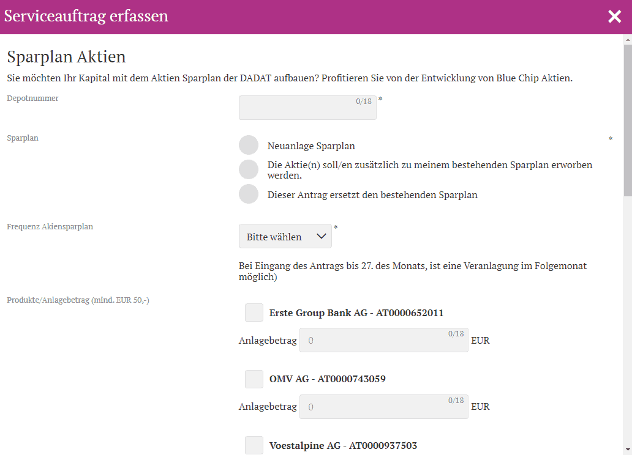Click the Erste Group Bank AG - AT0000652011 text
The width and height of the screenshot is (632, 455).
click(356, 313)
